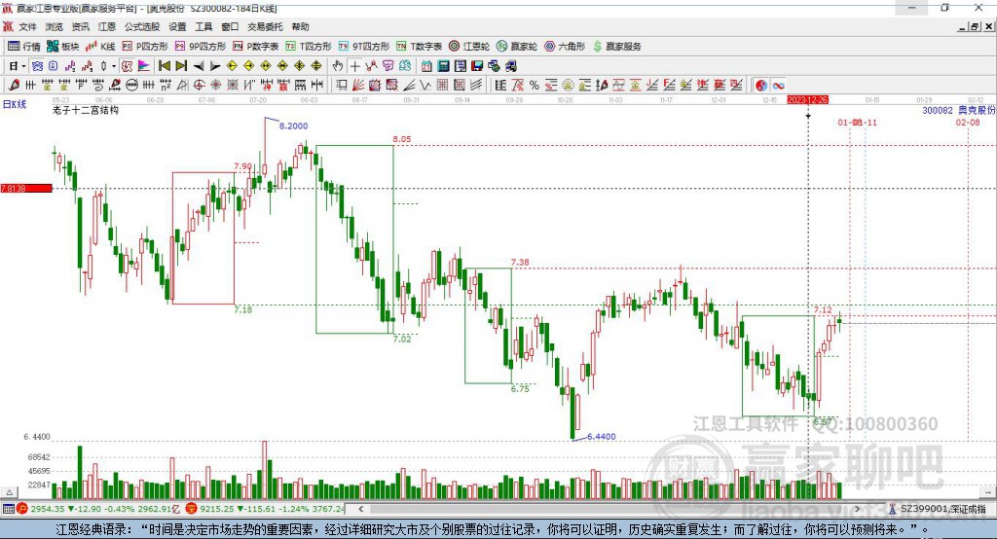The height and width of the screenshot is (539, 997).
Task: Click the pink candlestick icon with 5
Action: [x=70, y=66]
